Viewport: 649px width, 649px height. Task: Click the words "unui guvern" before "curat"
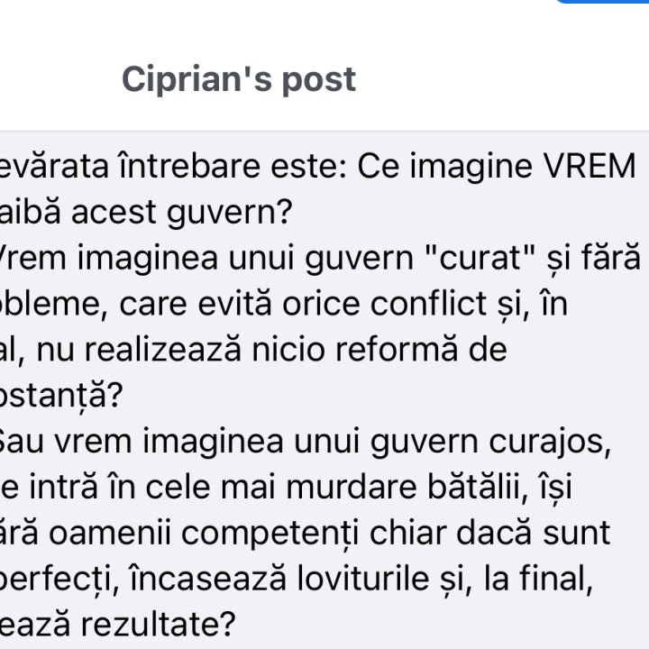tap(321, 259)
